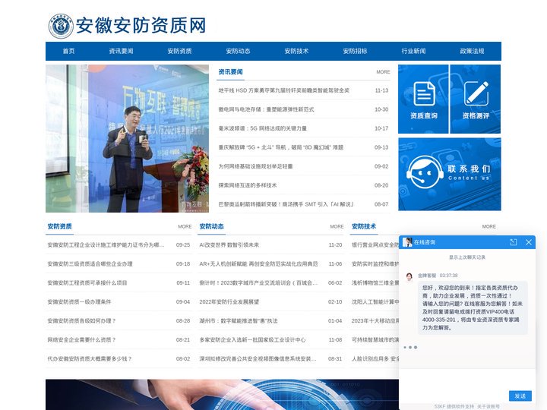This screenshot has height=410, width=547.
Task: Click 53KF 提供软件支持 footer link
Action: 454,406
